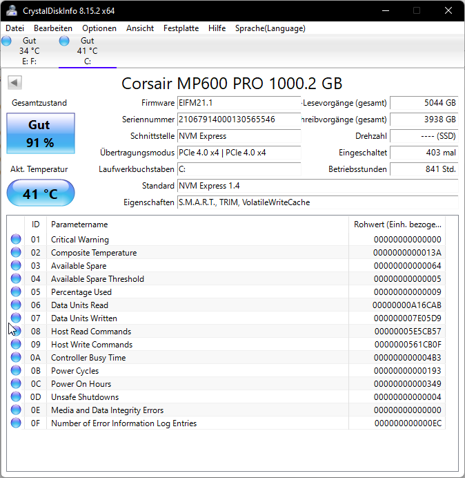This screenshot has width=465, height=478.
Task: Click the Firmware field EIFM21.1
Action: pos(239,103)
